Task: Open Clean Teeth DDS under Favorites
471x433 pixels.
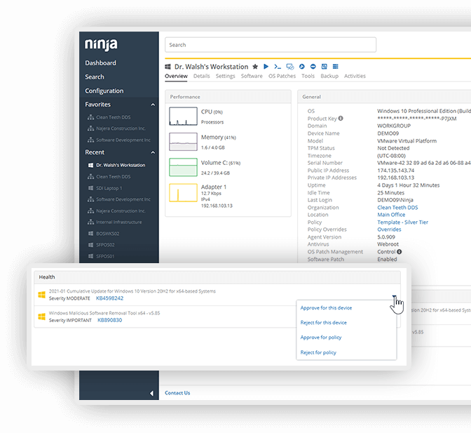Action: [114, 117]
